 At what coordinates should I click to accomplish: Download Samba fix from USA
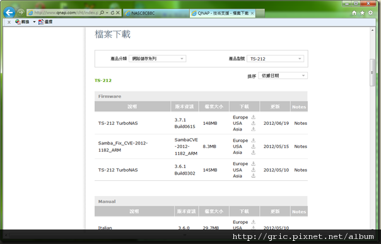253,146
